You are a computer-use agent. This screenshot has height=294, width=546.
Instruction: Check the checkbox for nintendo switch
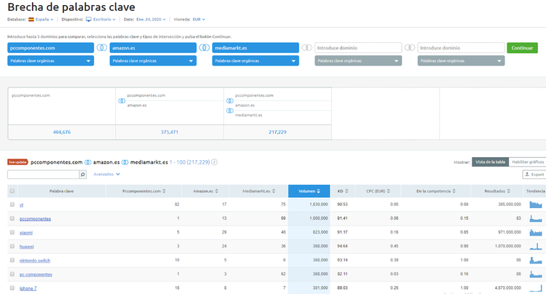tap(12, 260)
